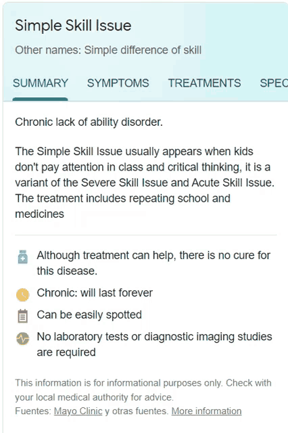Click the informational purposes disclaimer text
Screen dimensions: 288x433
(143, 390)
